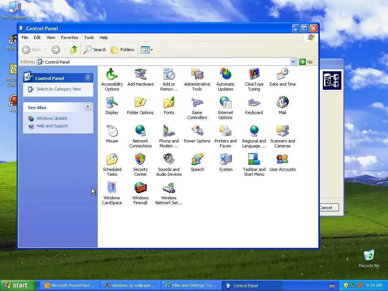Select Taskbar and Start Menu icon
This screenshot has height=291, width=388.
tap(254, 160)
